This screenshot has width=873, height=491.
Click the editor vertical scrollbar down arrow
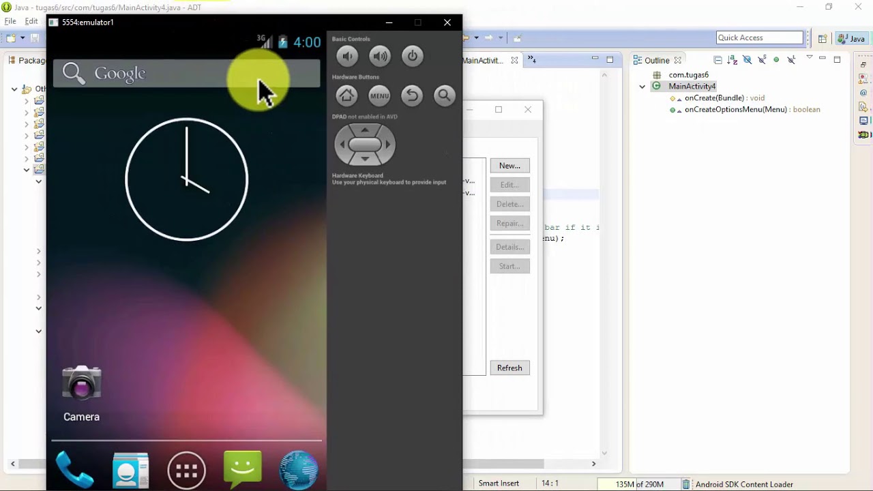[x=604, y=453]
